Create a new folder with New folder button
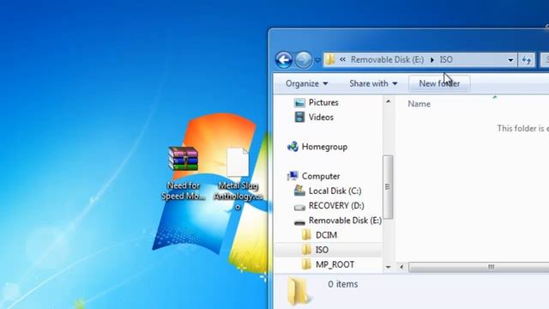549x309 pixels. tap(439, 84)
